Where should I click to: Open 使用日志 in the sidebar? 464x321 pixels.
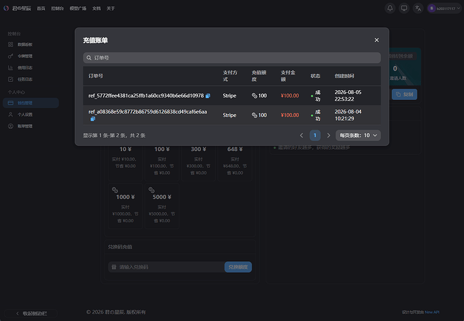pos(31,68)
